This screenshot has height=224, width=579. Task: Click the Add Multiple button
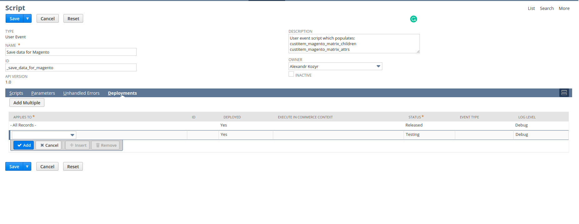click(x=27, y=103)
